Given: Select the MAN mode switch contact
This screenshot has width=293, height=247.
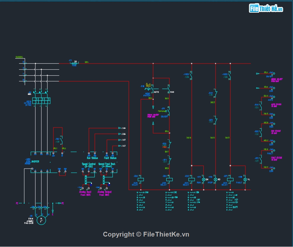Looking at the screenshot, I should click(x=169, y=89).
